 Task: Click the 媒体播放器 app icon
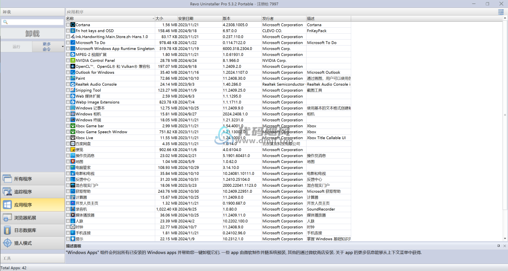coord(73,215)
